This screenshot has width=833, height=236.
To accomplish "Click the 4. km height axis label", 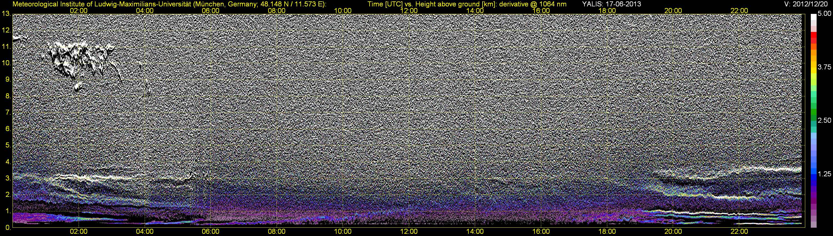I will 8,162.
